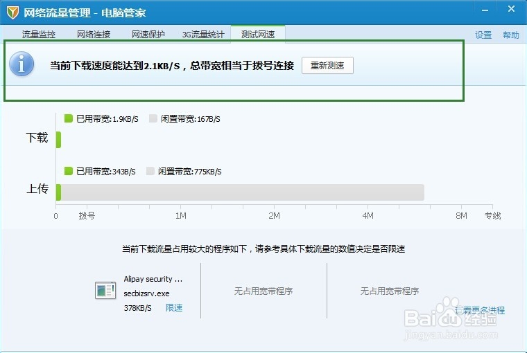Image resolution: width=527 pixels, height=353 pixels.
Task: Open 设置 settings link
Action: tap(483, 35)
